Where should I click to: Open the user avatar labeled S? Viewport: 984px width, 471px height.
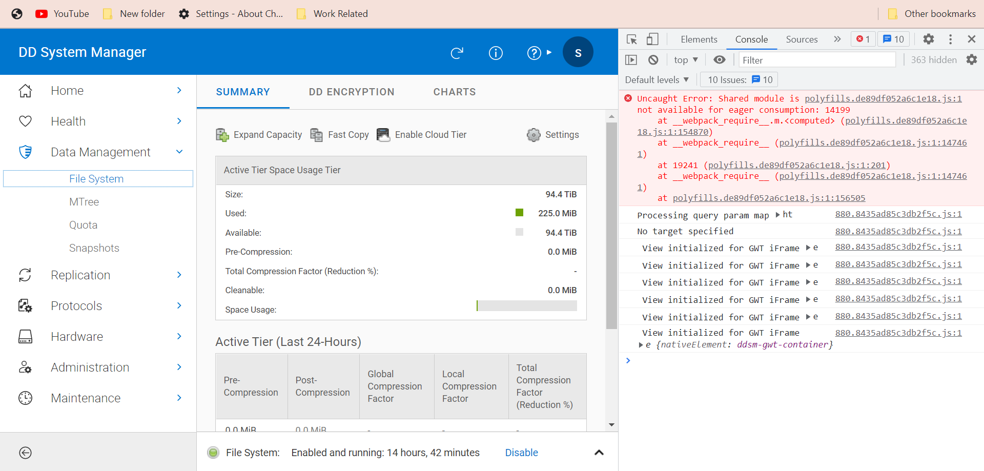click(578, 52)
